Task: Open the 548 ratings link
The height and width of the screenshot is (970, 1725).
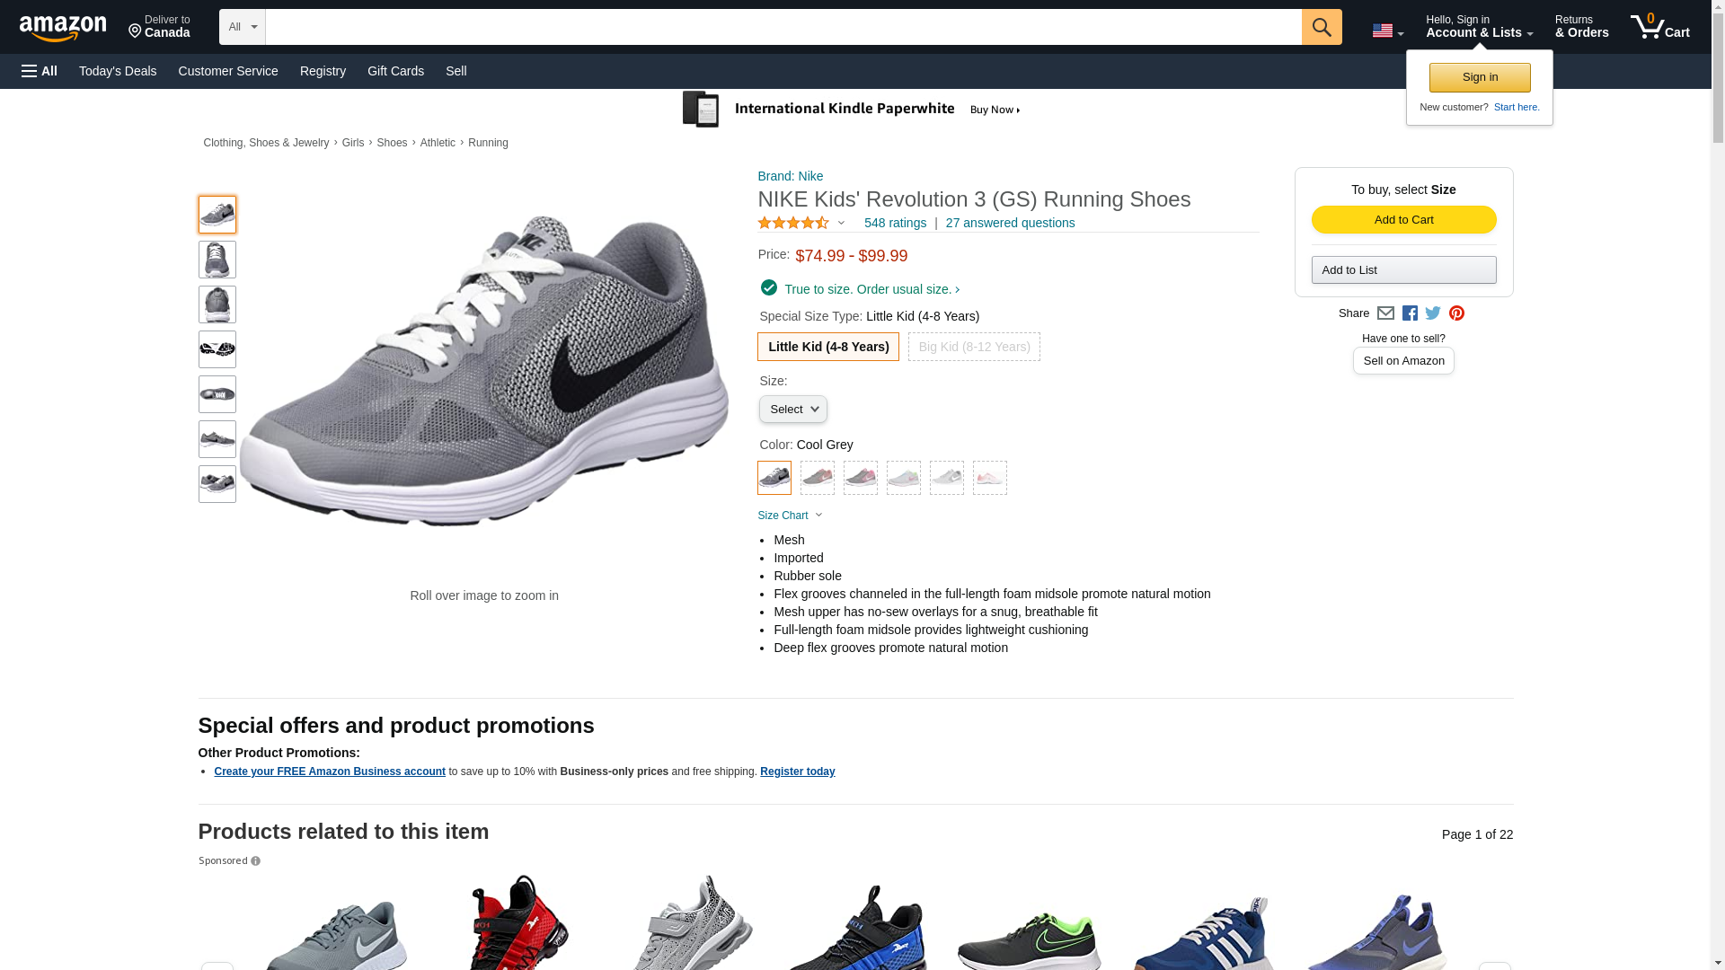Action: (x=895, y=223)
